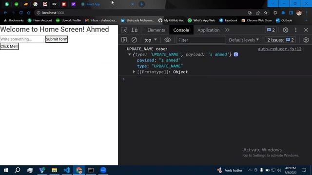Open Visual Studio Code from the taskbar

click(x=67, y=170)
